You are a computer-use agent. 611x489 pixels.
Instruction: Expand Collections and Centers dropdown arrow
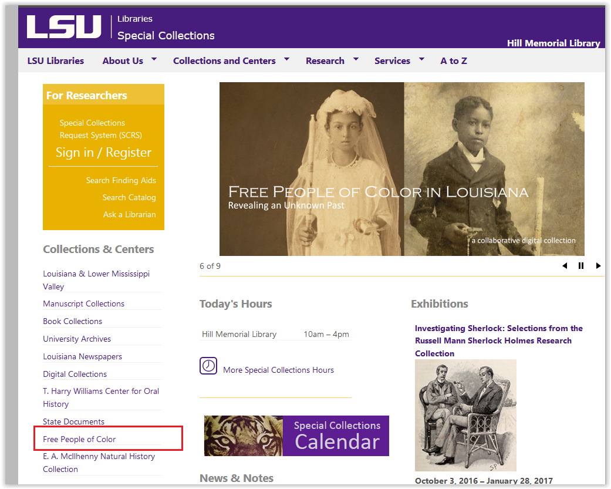287,59
